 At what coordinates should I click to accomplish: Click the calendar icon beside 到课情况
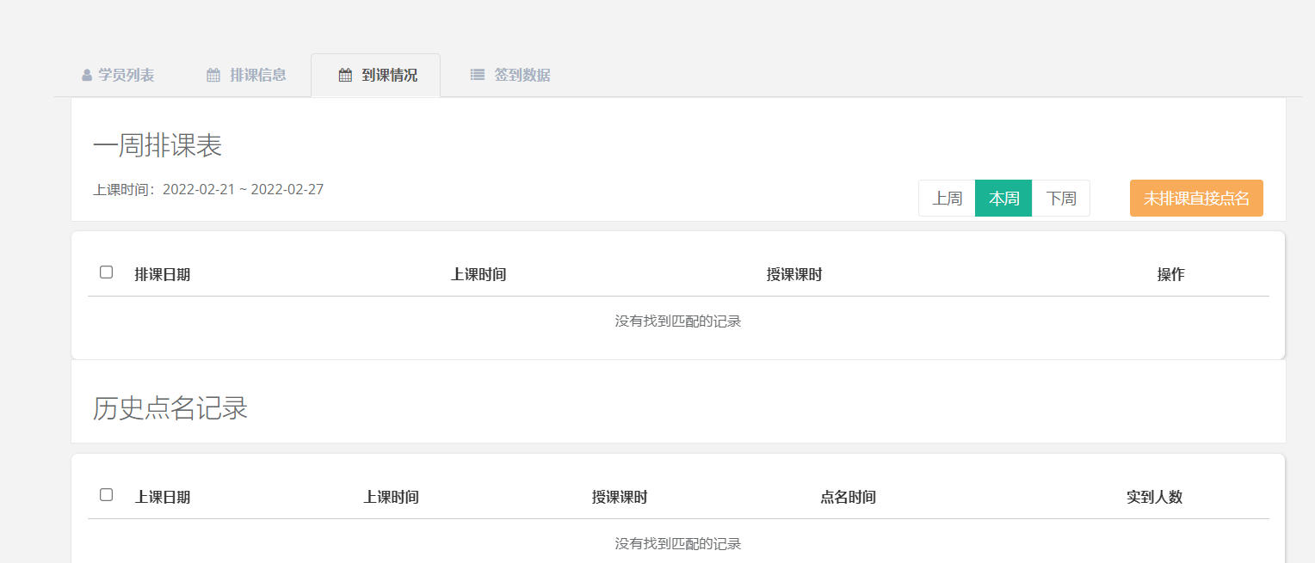pos(345,76)
